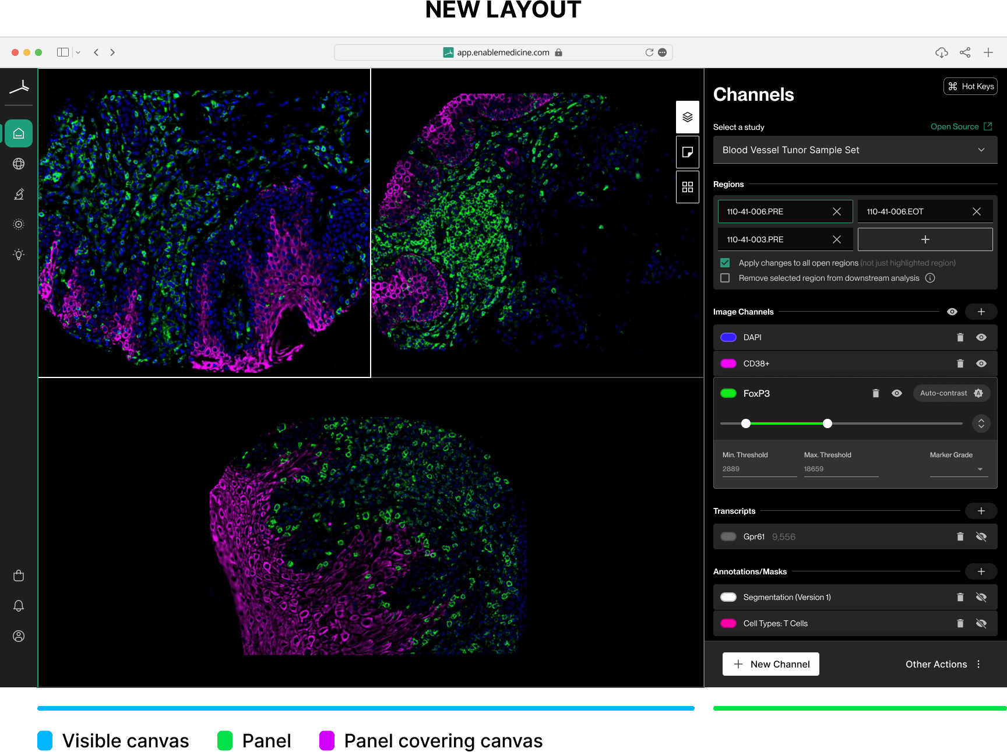Delete the Gpr61 transcript with trash icon
Image resolution: width=1007 pixels, height=752 pixels.
960,536
